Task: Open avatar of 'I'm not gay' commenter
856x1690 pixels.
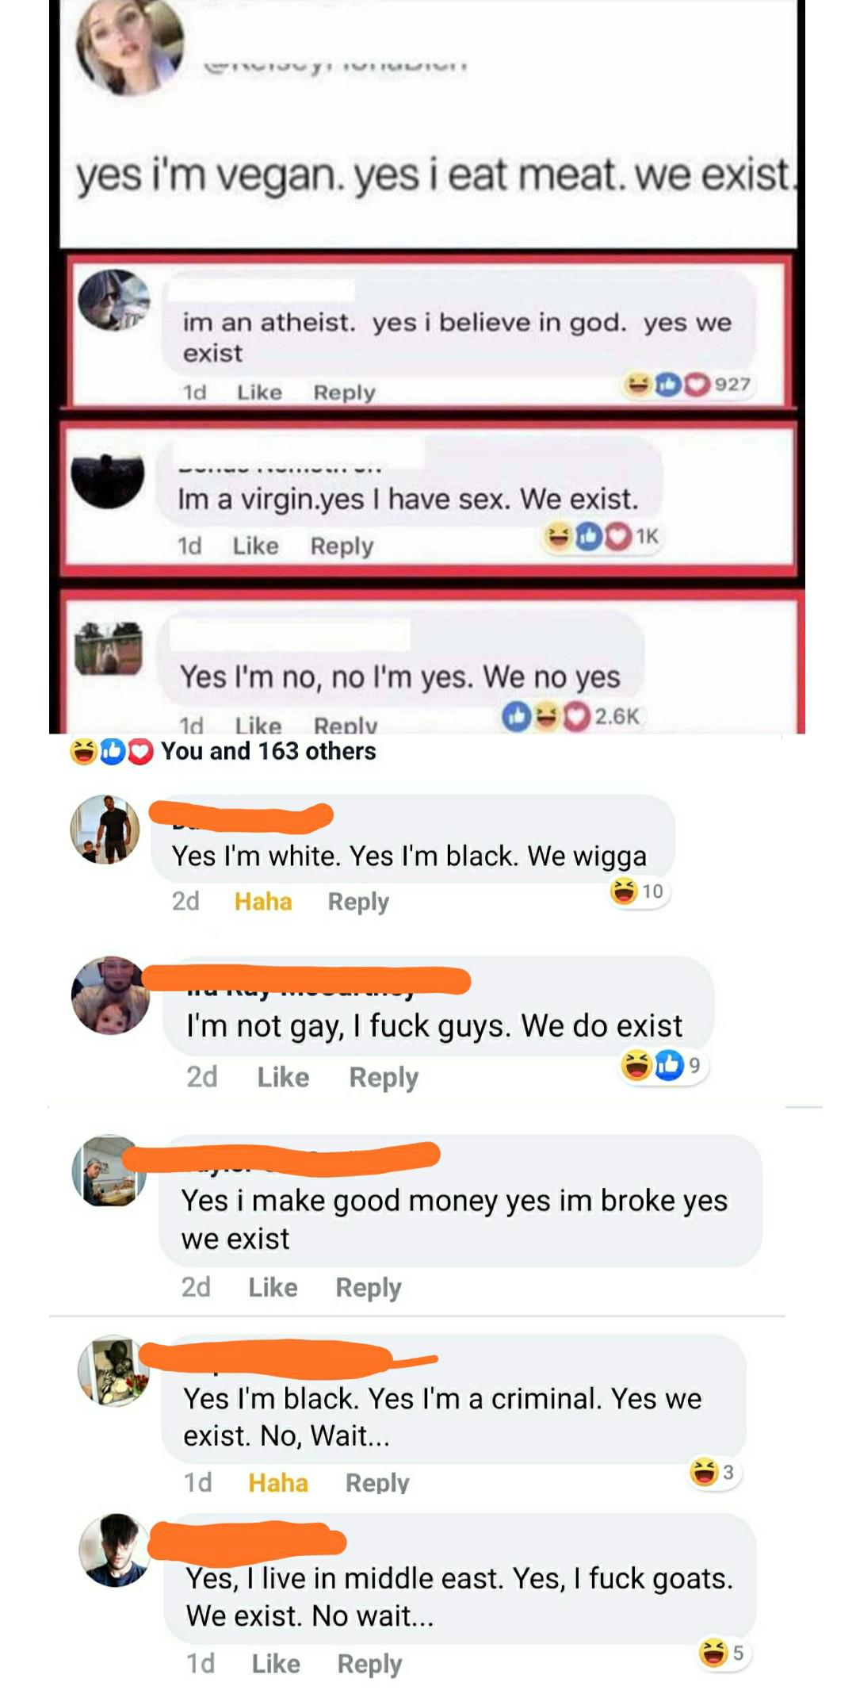Action: point(110,995)
